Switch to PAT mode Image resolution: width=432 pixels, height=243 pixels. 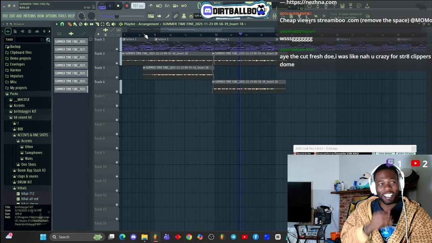pyautogui.click(x=102, y=4)
